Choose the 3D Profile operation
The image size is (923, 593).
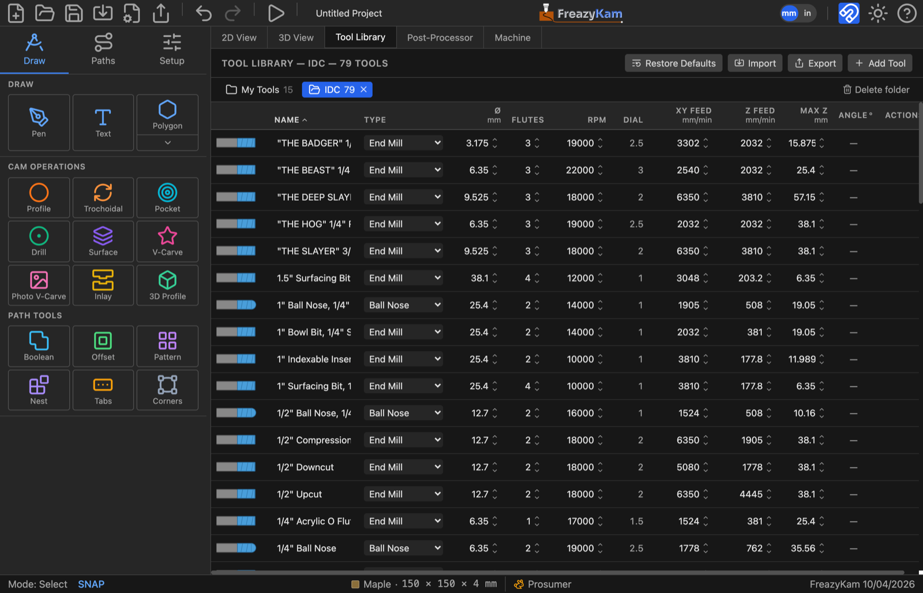click(167, 285)
